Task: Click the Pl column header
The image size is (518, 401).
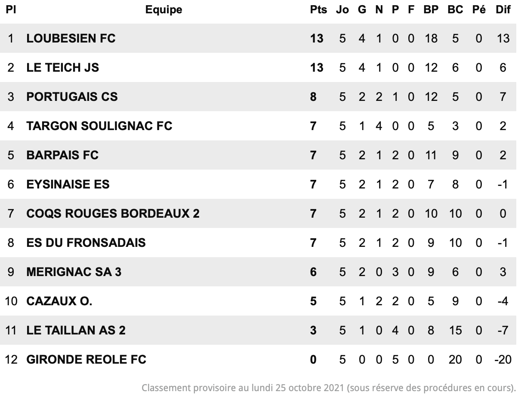Action: click(x=11, y=10)
